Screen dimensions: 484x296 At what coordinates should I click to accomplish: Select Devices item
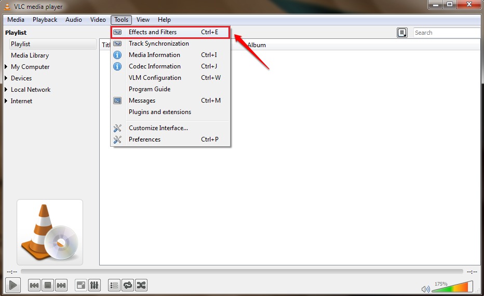[21, 78]
